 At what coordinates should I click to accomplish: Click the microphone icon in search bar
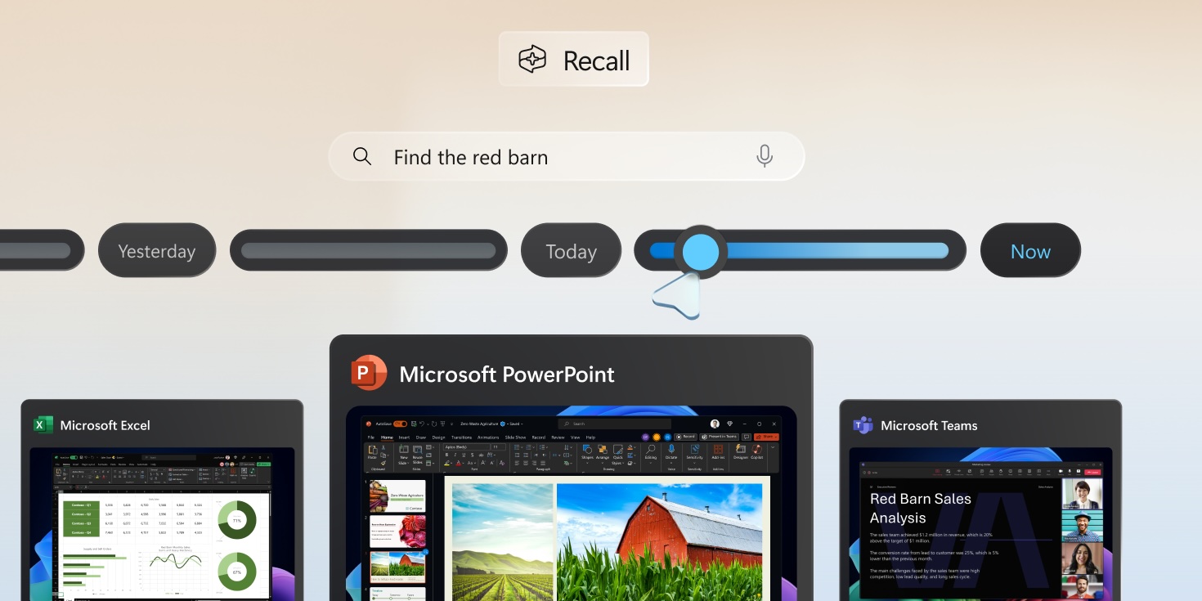[765, 156]
